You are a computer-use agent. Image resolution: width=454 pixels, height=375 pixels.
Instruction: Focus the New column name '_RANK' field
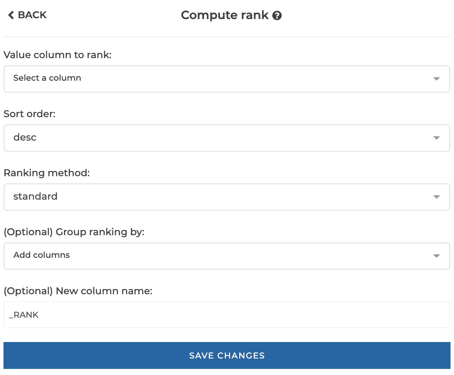pos(227,315)
